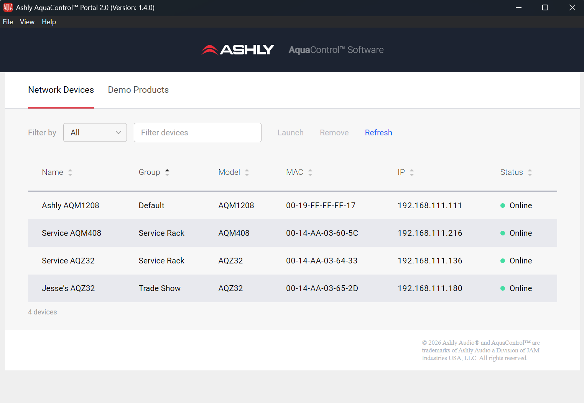Click green status dot for Ashly AQM1208
This screenshot has width=584, height=403.
(503, 206)
